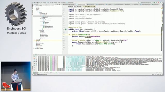This screenshot has height=92, width=165.
Task: Select AddressRepository in project tree
Action: 49,26
